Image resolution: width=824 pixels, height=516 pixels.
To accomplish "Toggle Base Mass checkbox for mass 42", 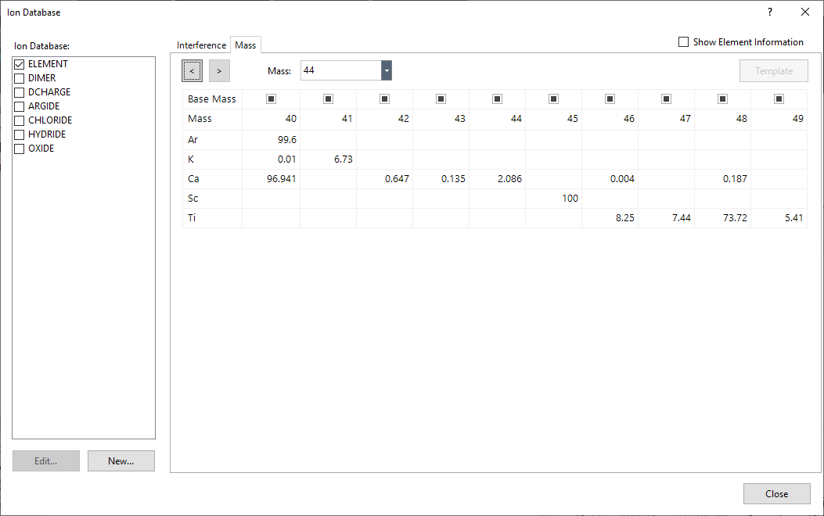I will point(385,99).
